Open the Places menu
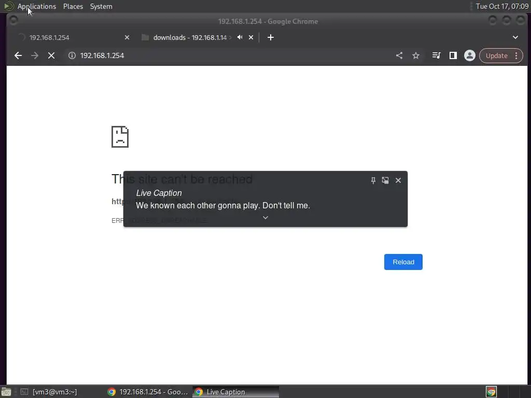Screen dimensions: 531x398 pyautogui.click(x=73, y=6)
